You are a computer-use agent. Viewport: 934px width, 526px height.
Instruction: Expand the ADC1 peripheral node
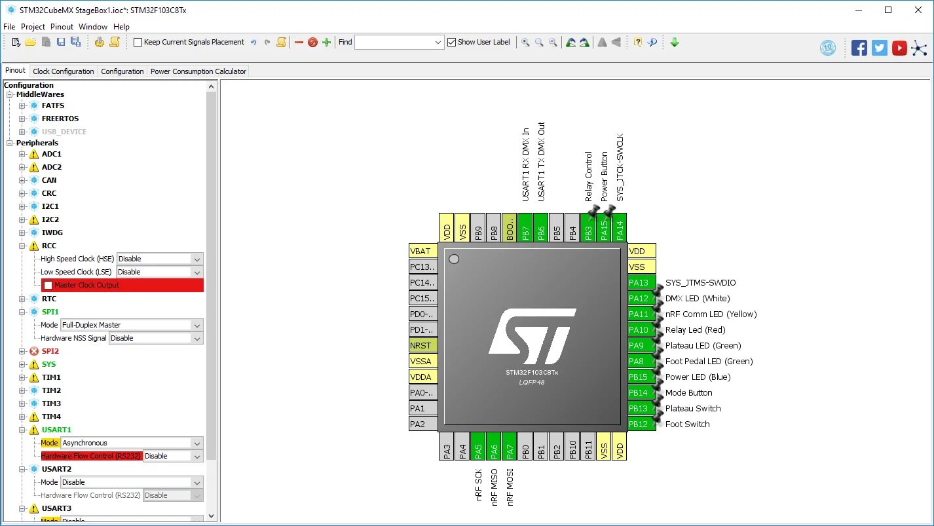tap(22, 154)
